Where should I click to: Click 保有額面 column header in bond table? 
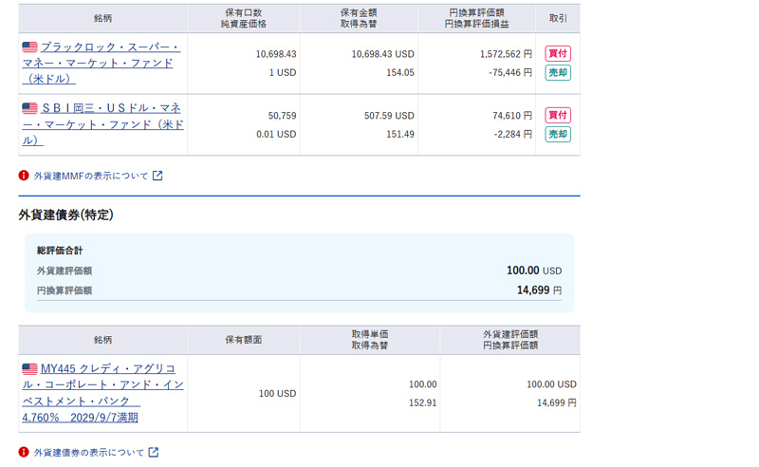(x=244, y=340)
